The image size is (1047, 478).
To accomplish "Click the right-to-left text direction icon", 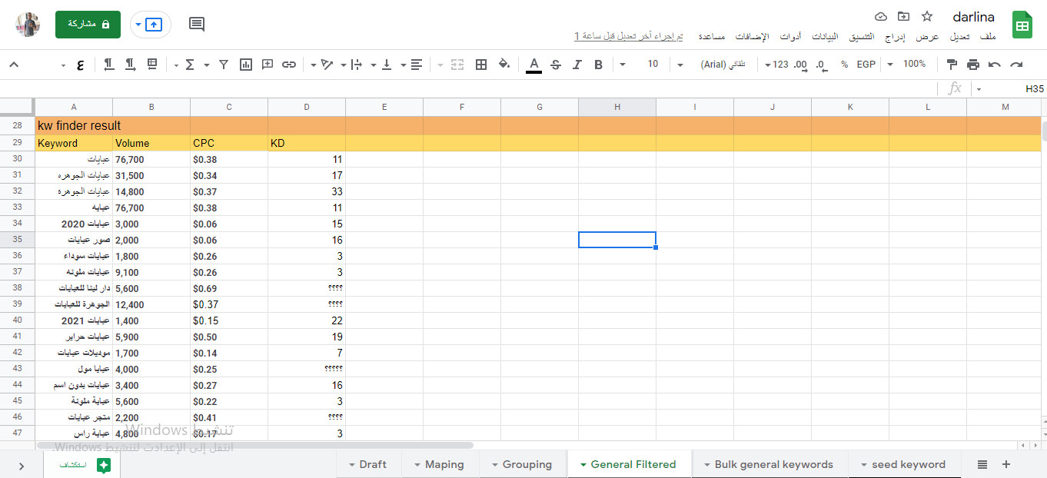I will [x=108, y=64].
